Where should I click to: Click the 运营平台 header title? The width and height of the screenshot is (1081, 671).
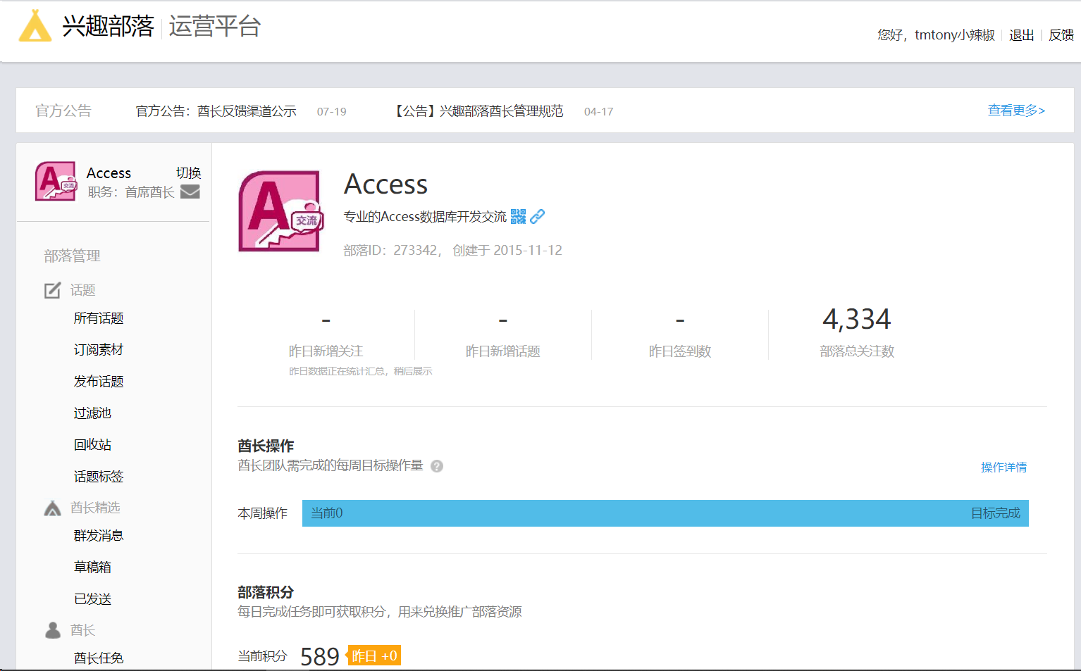215,27
